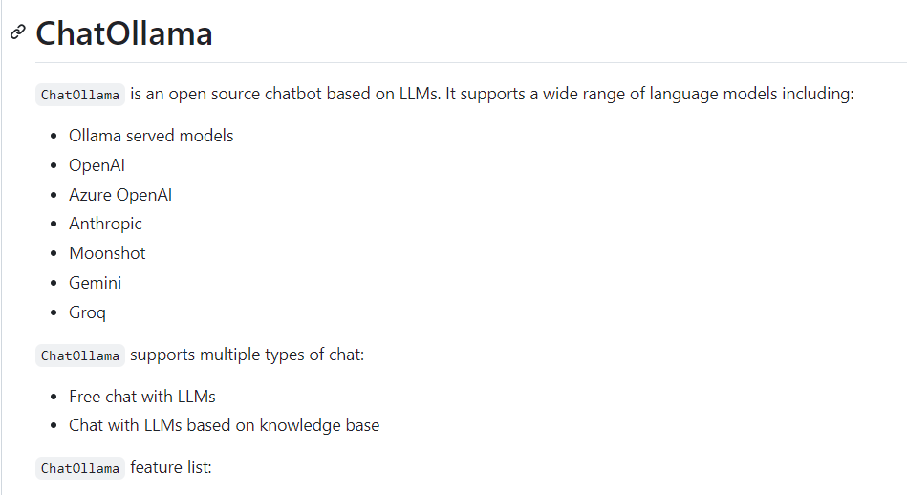Click the Anthropic list item

(105, 224)
